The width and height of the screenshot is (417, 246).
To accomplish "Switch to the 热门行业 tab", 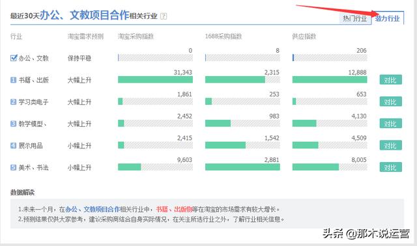I will click(354, 19).
